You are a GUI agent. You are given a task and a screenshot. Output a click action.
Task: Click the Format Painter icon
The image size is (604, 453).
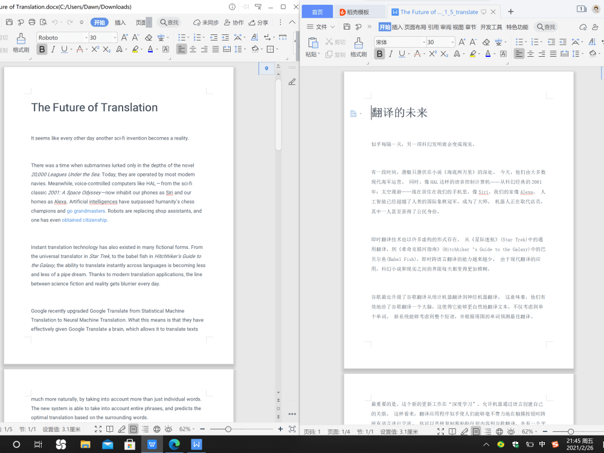pos(359,42)
